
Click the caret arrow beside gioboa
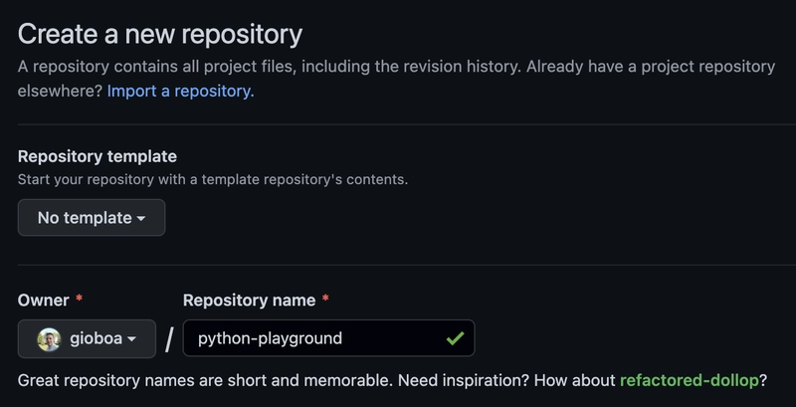(132, 339)
